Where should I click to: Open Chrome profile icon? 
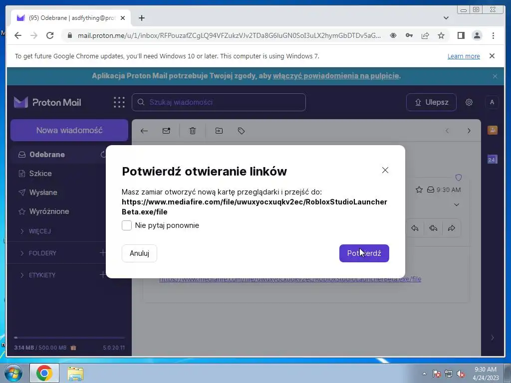477,35
